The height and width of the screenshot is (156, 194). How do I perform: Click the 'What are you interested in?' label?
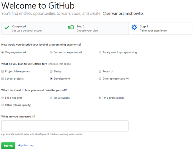click(18, 116)
